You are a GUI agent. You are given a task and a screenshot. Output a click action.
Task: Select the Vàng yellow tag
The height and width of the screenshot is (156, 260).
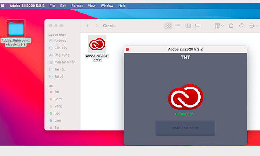(56, 106)
